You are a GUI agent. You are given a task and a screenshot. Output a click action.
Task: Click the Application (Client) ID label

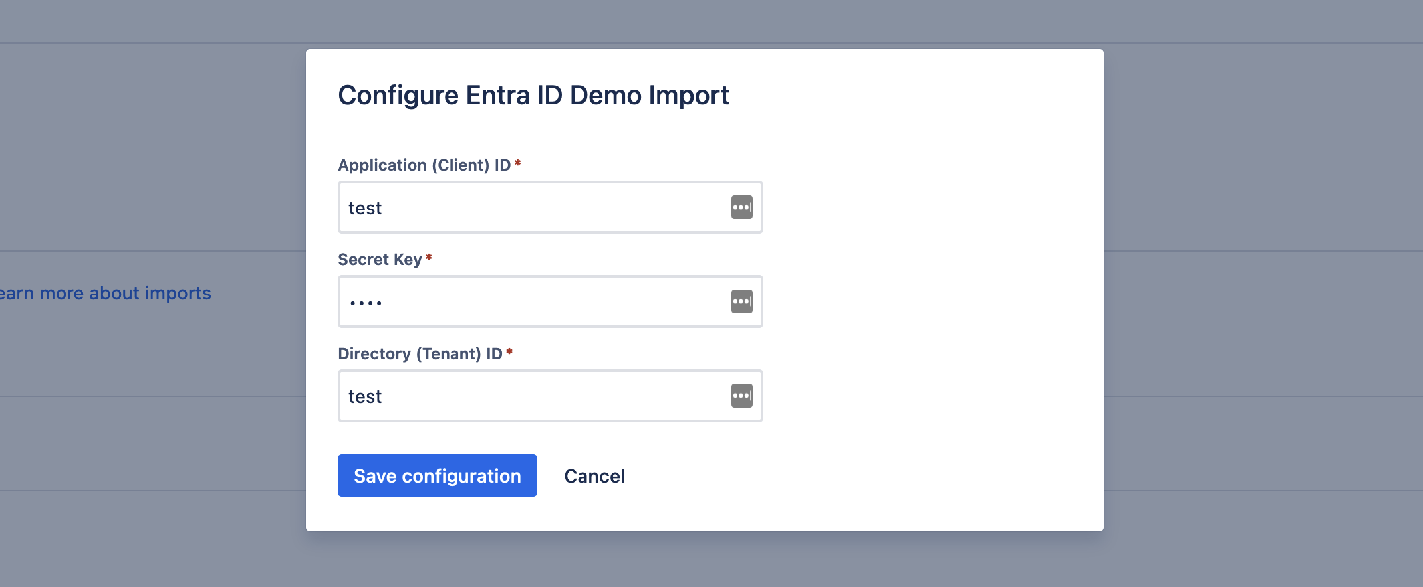[x=424, y=165]
